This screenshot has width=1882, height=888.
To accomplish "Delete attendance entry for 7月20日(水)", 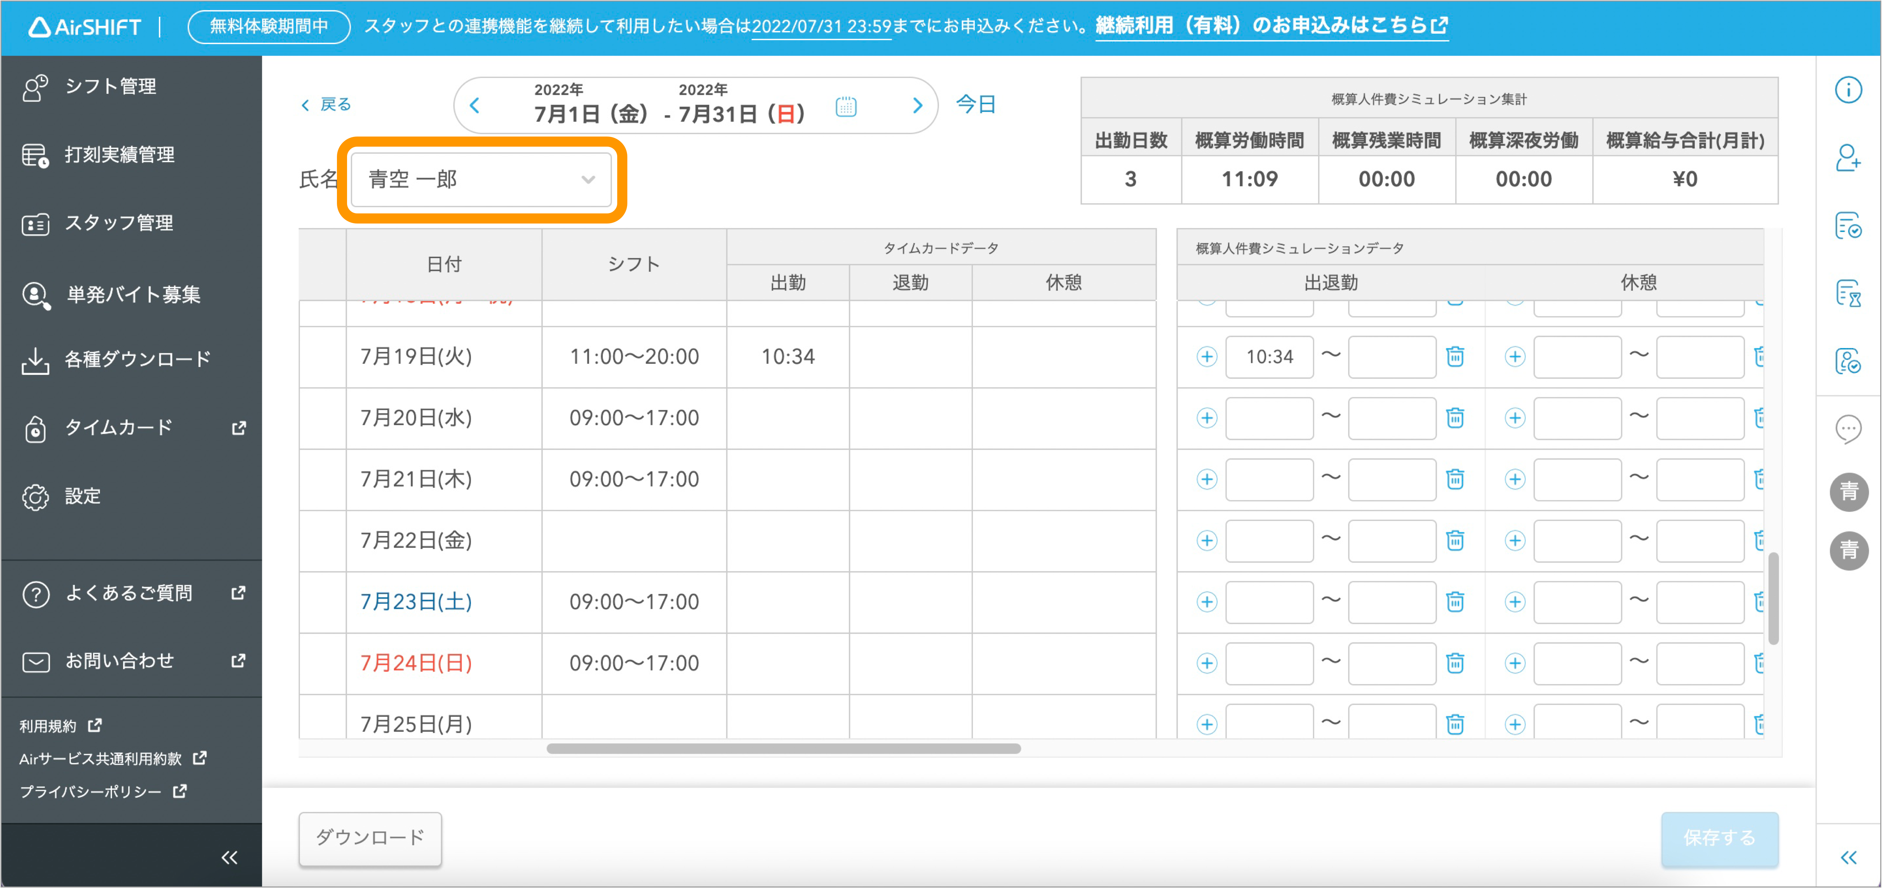I will click(x=1455, y=418).
